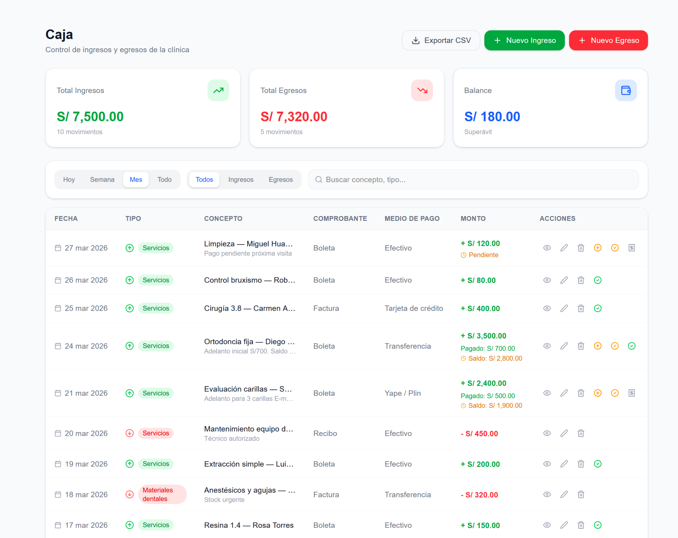
Task: Select the Hoy period filter
Action: click(69, 180)
